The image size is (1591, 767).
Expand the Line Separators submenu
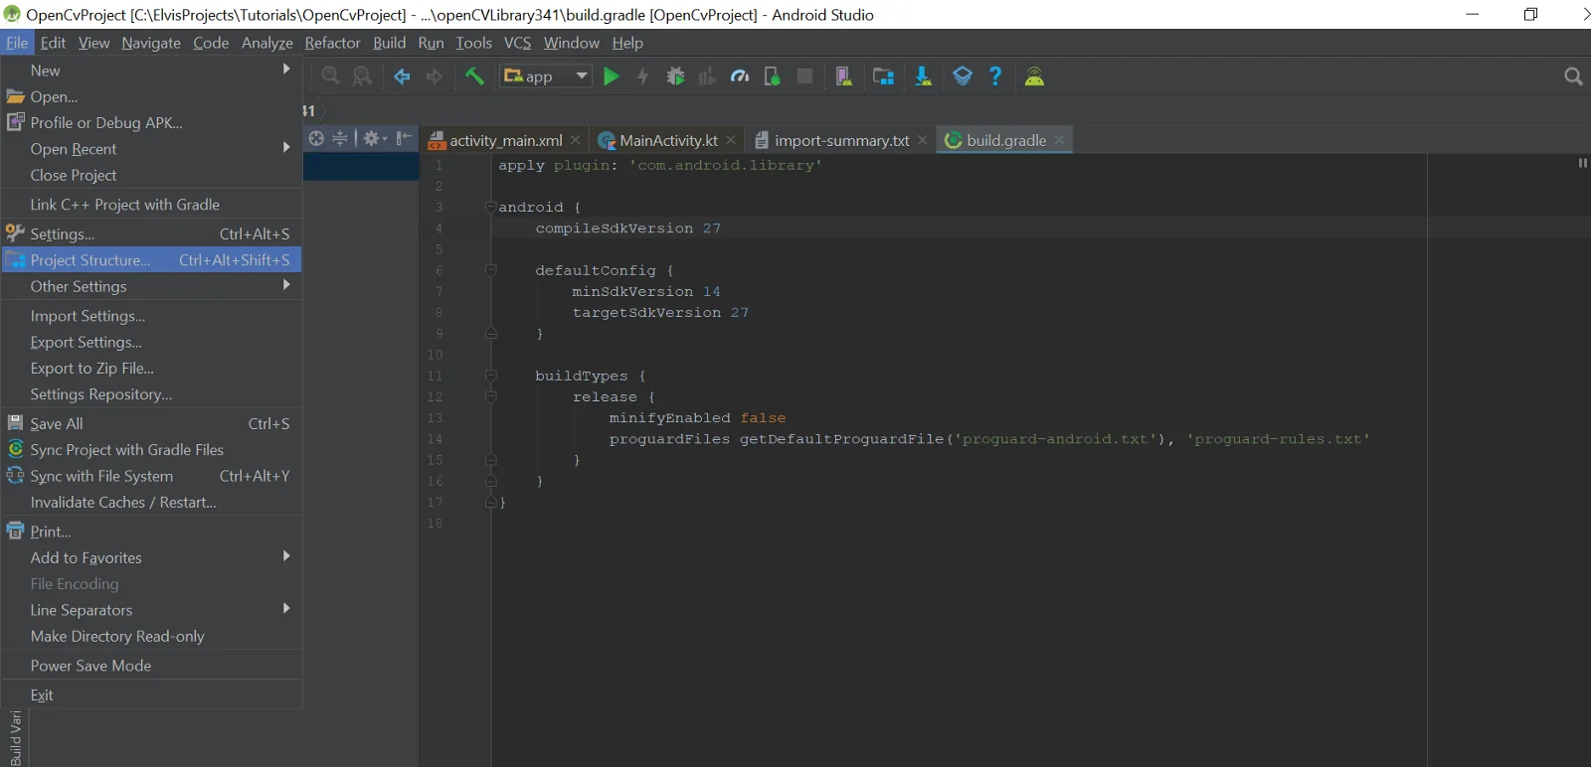point(151,610)
